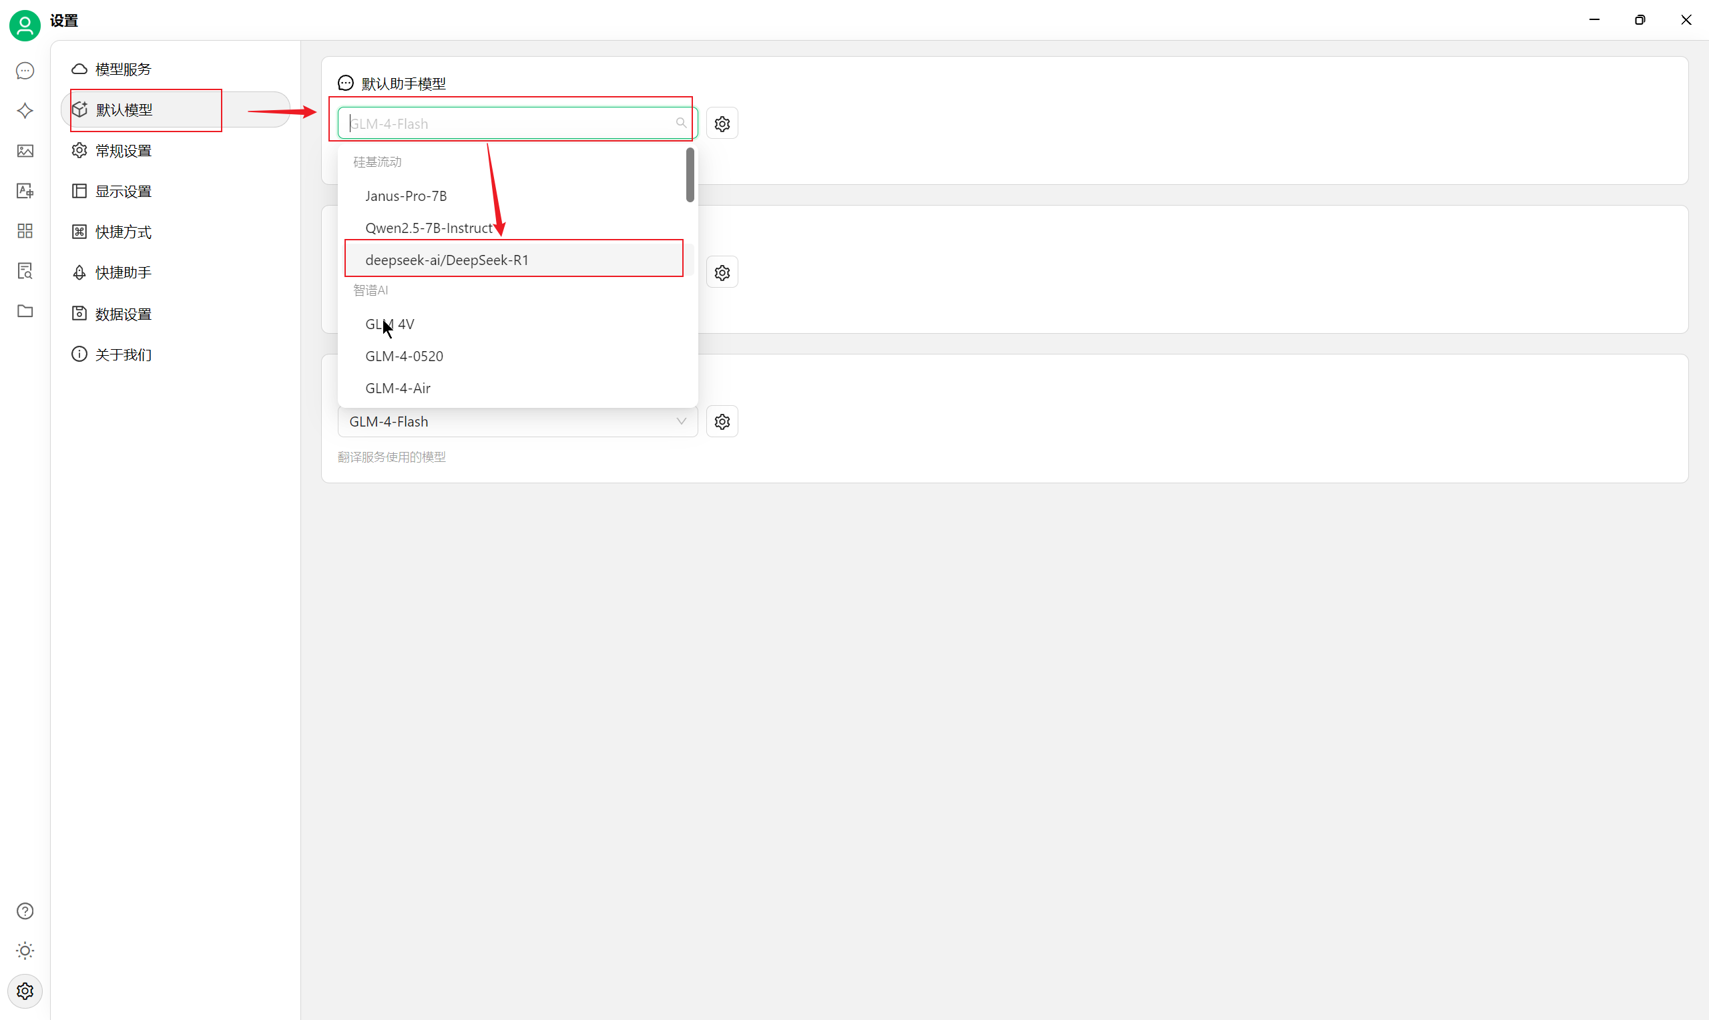Screen dimensions: 1709x1020
Task: Open the 模型服务 settings menu item
Action: tap(122, 69)
